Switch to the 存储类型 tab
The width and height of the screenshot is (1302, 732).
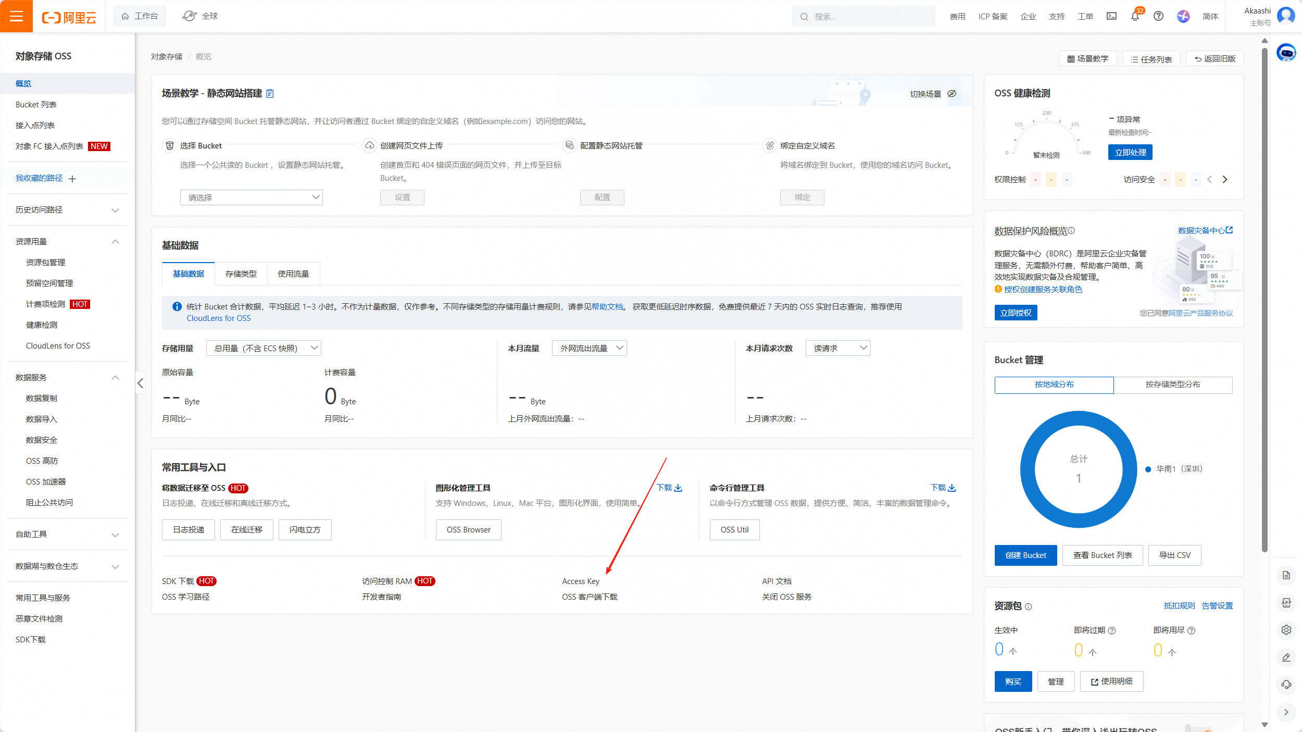[241, 274]
